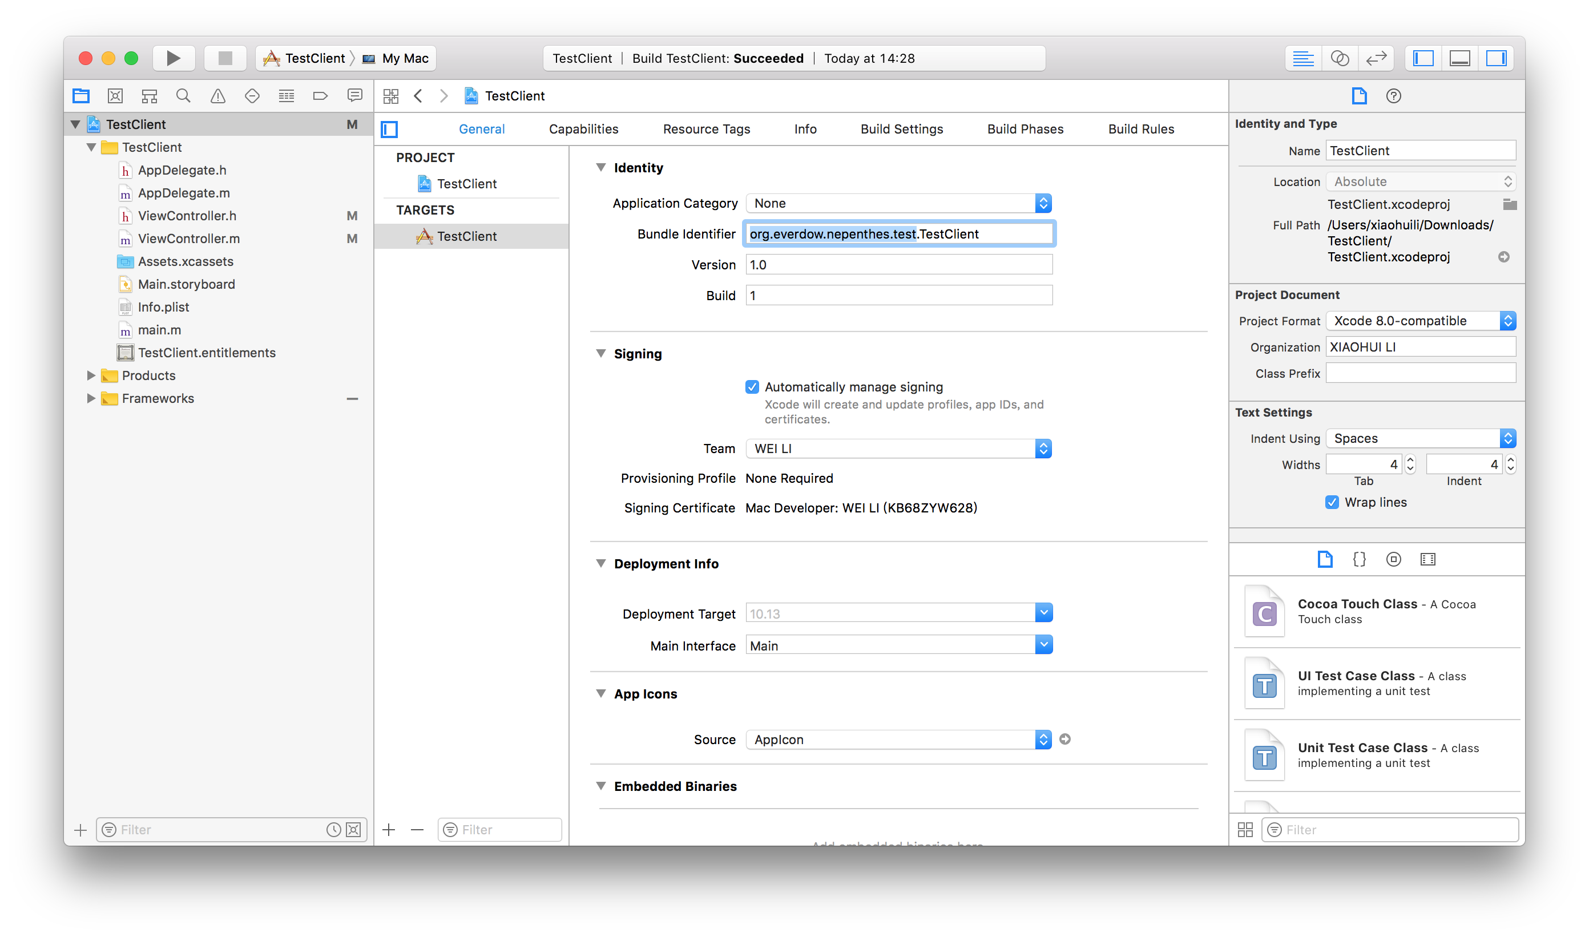
Task: Open the Report navigator speech bubble icon
Action: [x=355, y=96]
